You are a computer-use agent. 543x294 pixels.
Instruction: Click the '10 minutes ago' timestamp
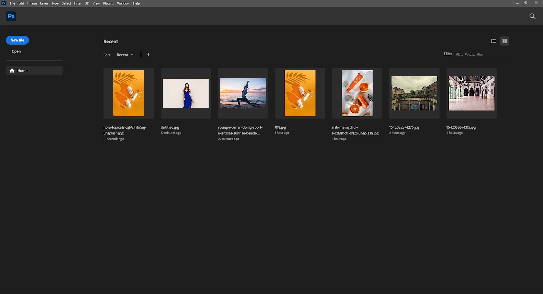[171, 133]
